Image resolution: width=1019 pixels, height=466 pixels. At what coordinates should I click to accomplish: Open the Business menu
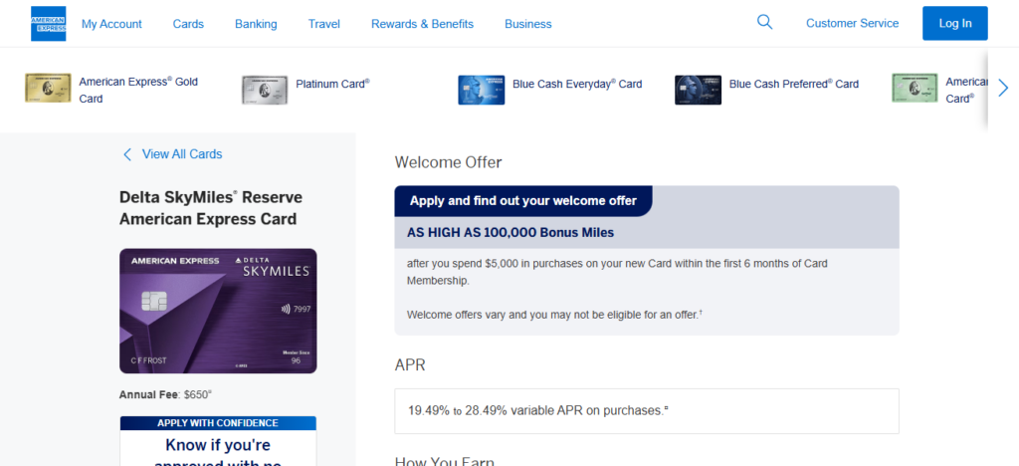528,24
